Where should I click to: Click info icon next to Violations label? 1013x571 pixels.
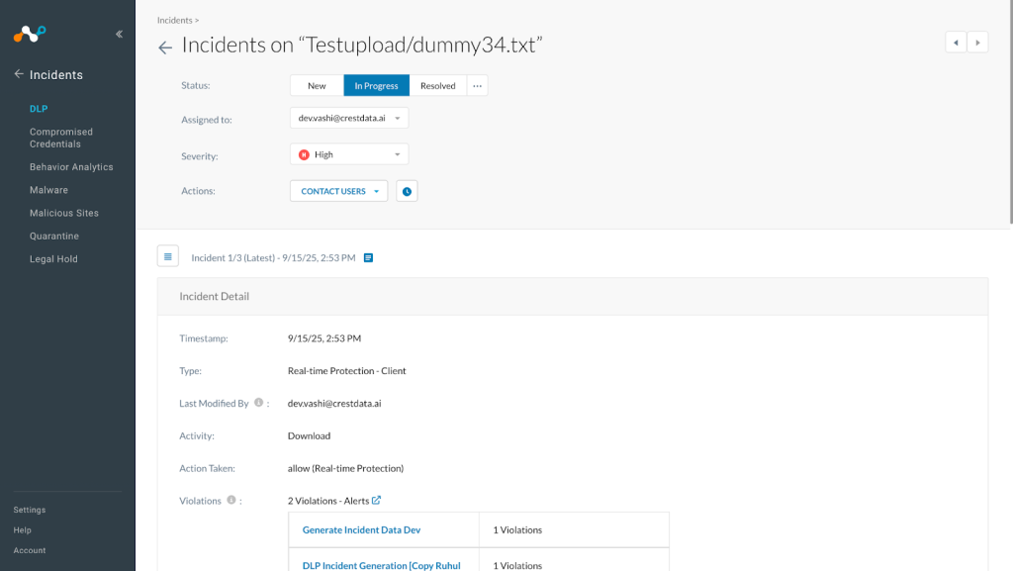231,500
